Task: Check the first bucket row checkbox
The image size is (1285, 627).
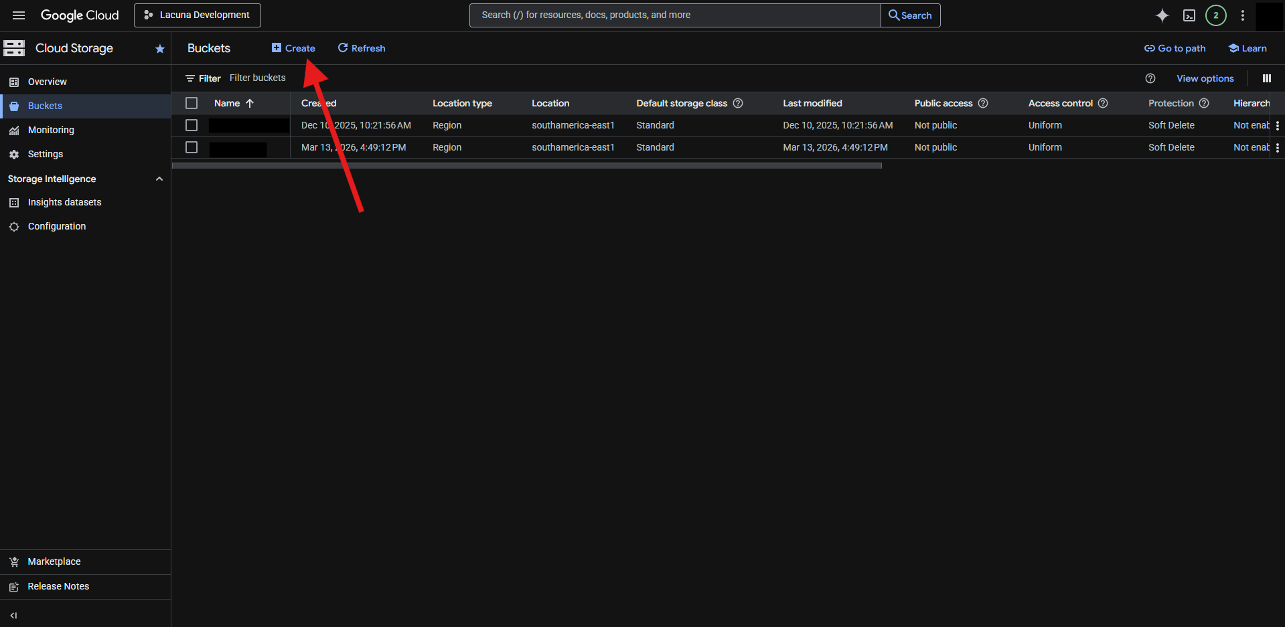Action: tap(192, 125)
